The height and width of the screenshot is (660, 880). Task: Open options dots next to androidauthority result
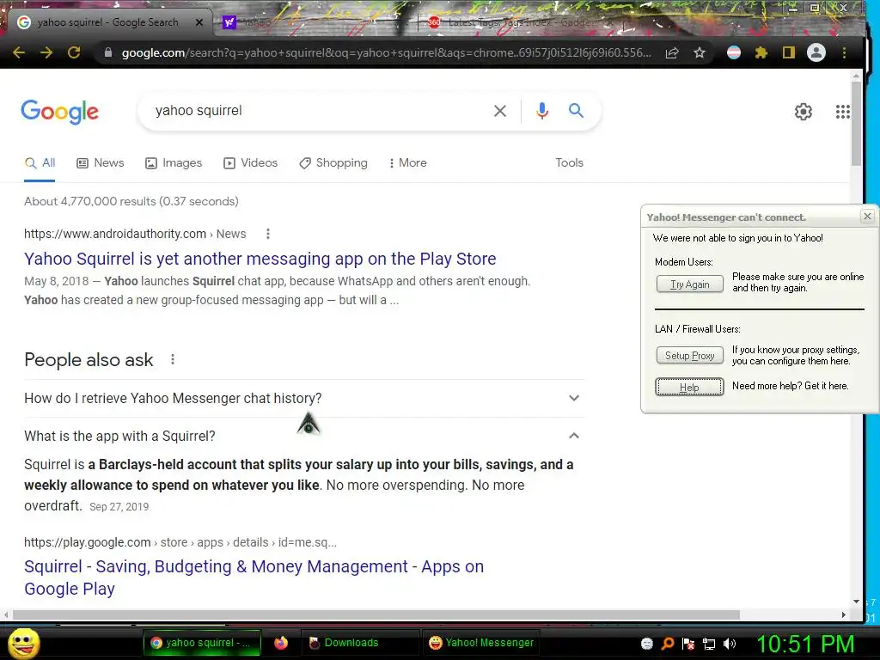coord(268,234)
